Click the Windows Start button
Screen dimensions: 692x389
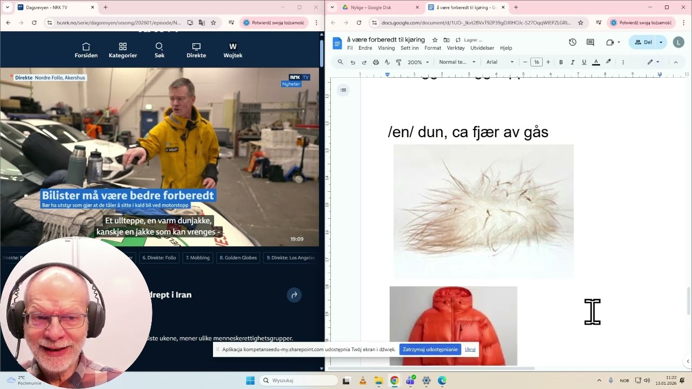pos(250,380)
